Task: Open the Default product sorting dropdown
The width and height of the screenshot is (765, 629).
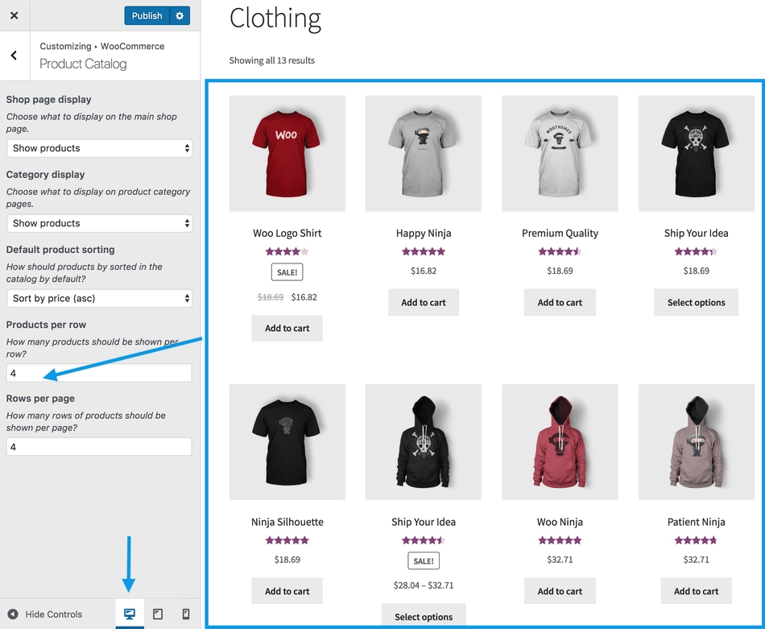Action: [x=100, y=299]
